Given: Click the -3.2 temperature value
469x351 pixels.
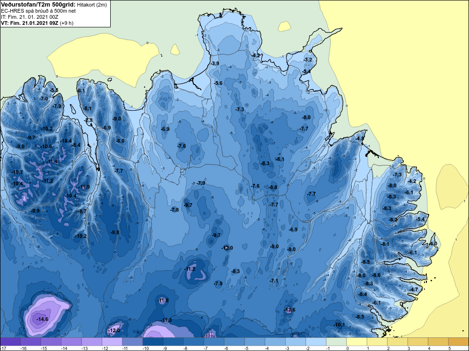Looking at the screenshot, I should tap(308, 60).
